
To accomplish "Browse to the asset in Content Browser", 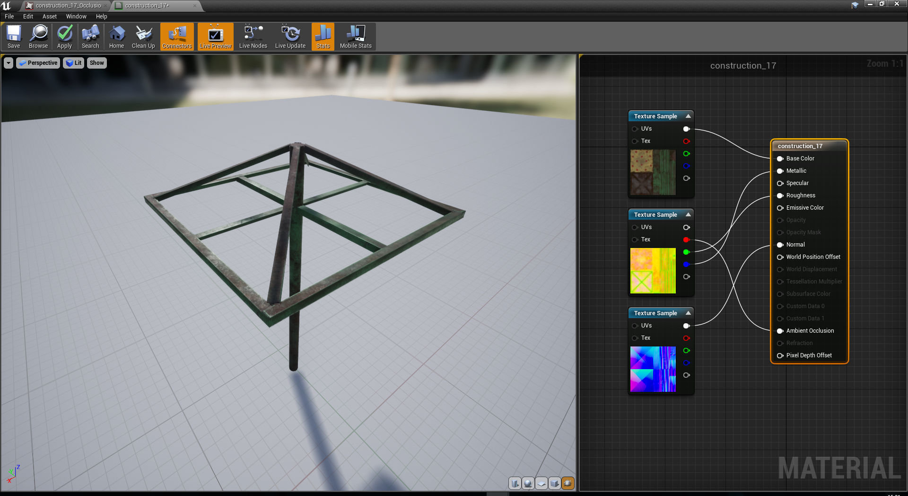I will [x=38, y=37].
